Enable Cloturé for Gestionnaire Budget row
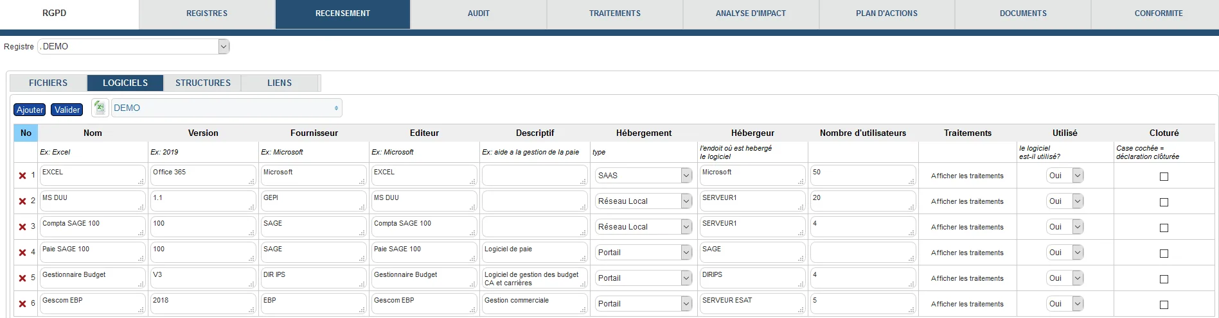This screenshot has width=1219, height=318. click(x=1164, y=279)
